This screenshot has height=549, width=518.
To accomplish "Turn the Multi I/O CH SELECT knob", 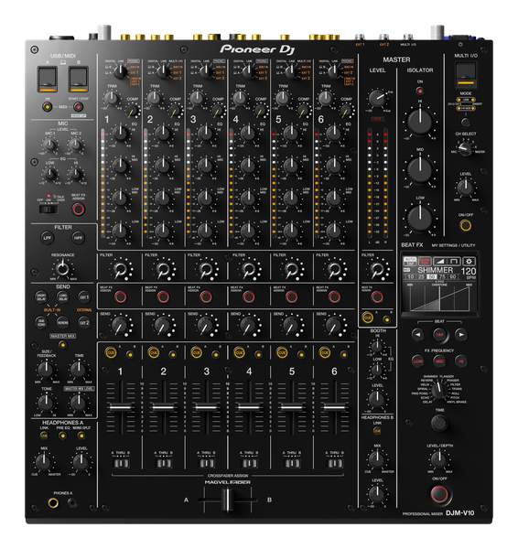I will click(465, 149).
